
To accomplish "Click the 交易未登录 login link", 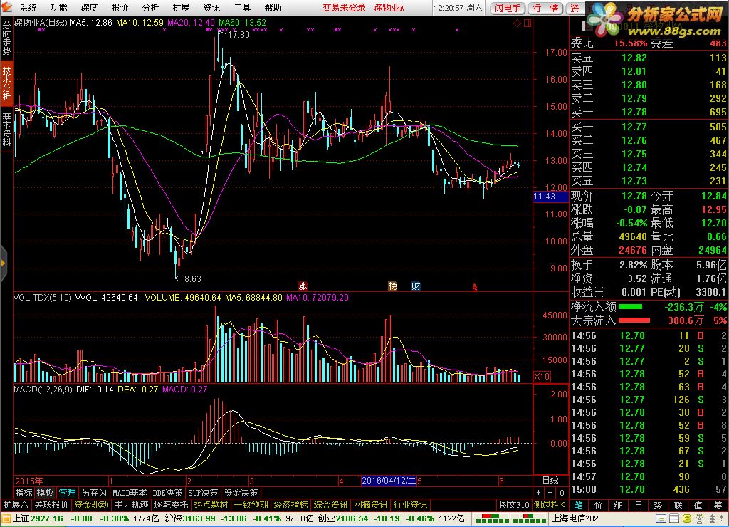I will click(x=344, y=8).
